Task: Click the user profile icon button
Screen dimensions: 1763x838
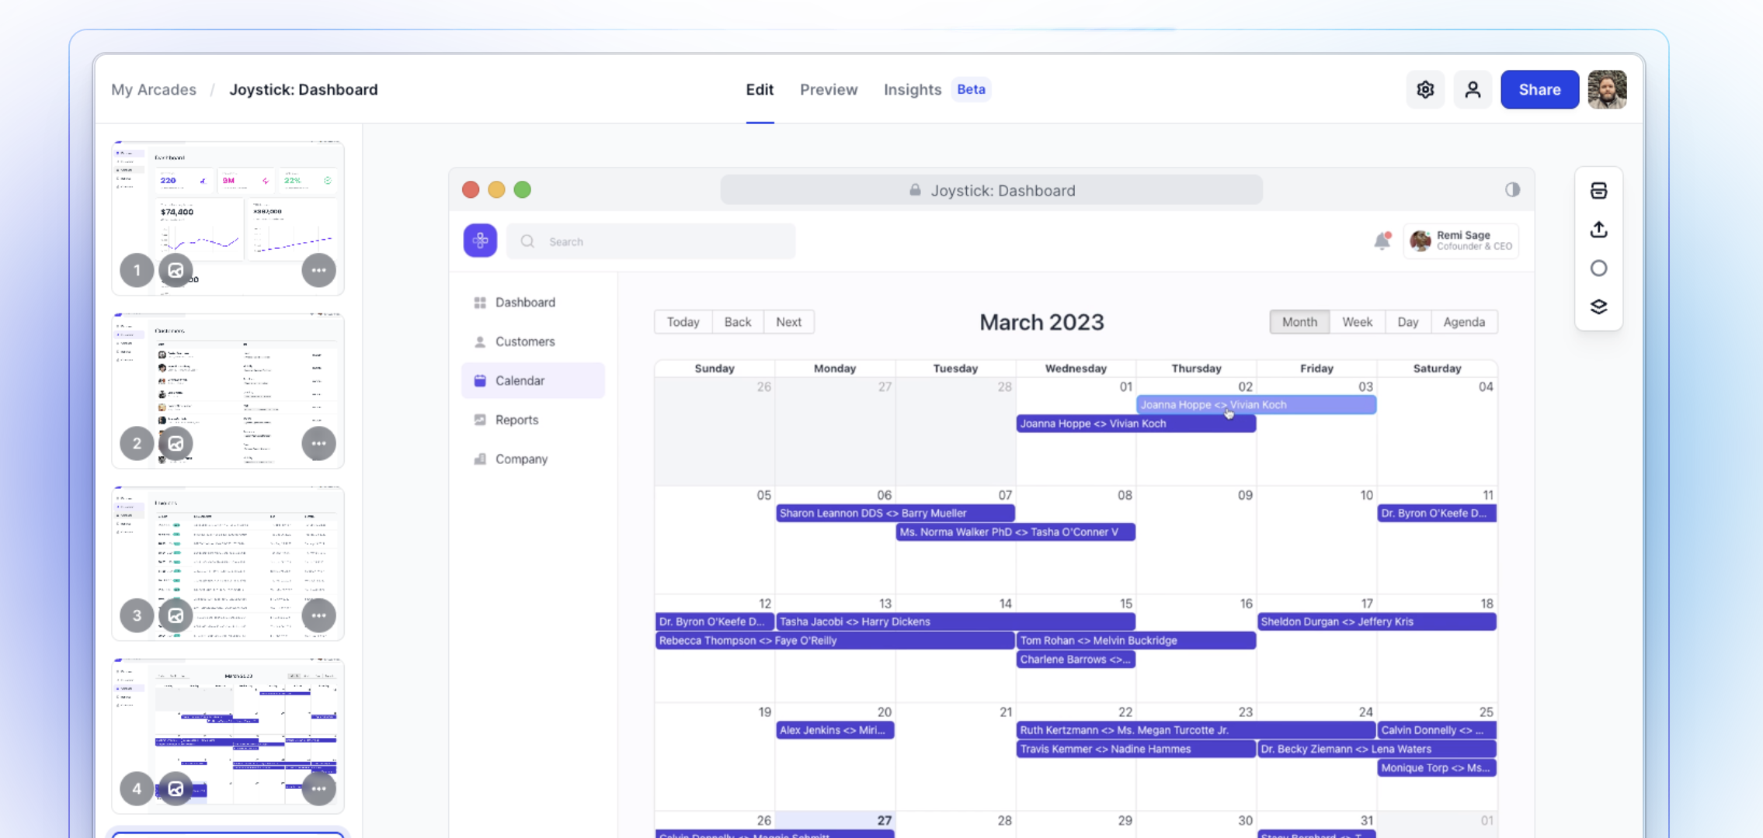Action: tap(1473, 90)
